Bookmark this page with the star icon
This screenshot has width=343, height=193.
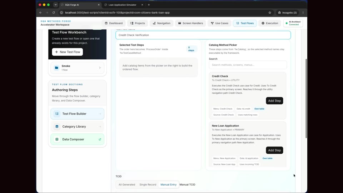270,13
